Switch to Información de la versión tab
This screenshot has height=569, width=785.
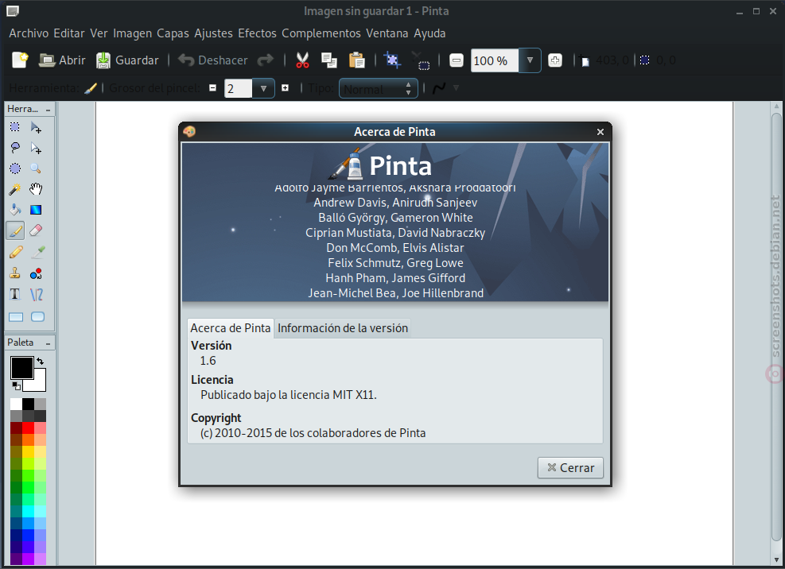click(x=343, y=328)
